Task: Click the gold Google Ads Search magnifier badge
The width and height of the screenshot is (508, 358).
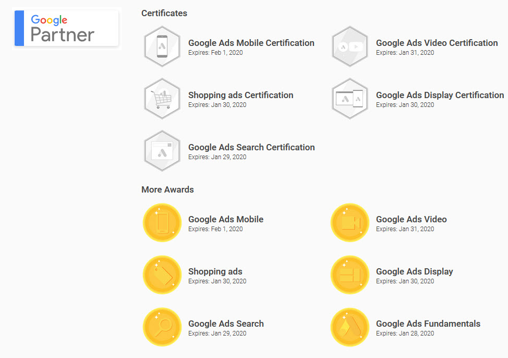Action: 162,327
